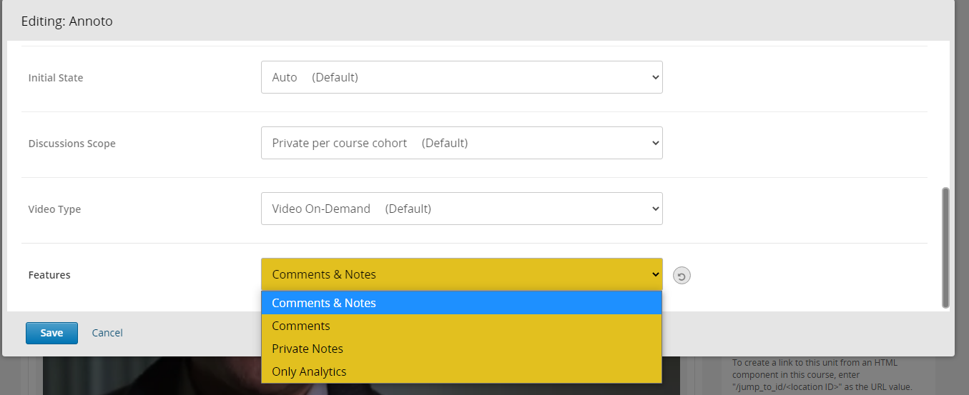Click the Features field label
The image size is (969, 395).
(49, 275)
